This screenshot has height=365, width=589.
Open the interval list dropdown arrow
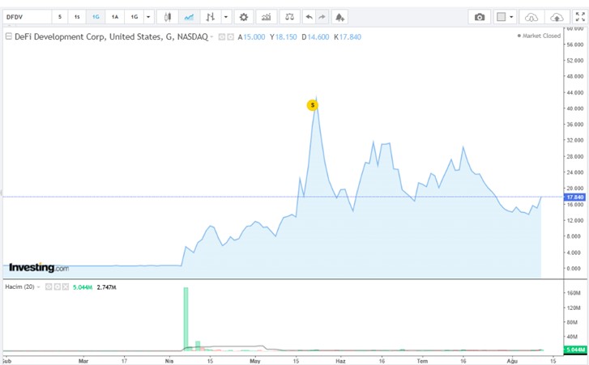149,17
